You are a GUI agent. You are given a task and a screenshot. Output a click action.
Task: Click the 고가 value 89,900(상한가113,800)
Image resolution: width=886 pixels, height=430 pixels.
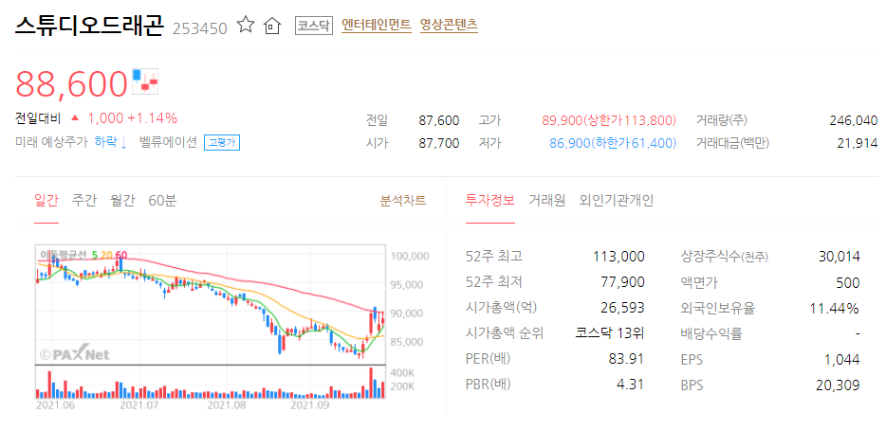(609, 120)
